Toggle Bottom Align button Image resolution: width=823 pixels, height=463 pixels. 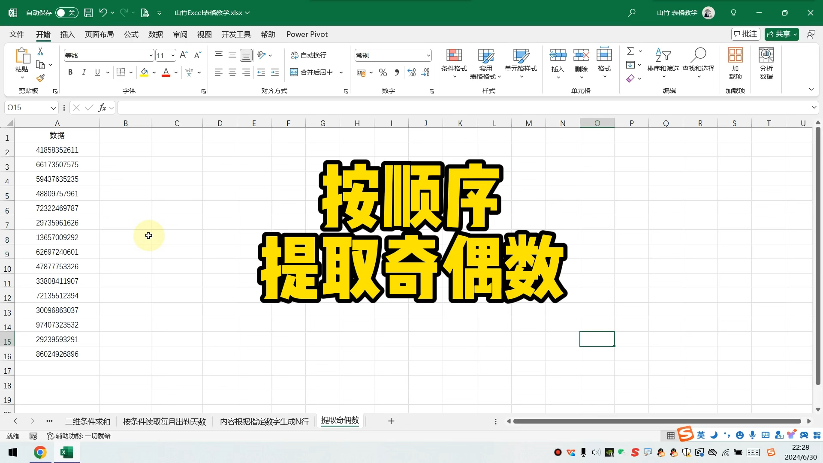pyautogui.click(x=246, y=55)
